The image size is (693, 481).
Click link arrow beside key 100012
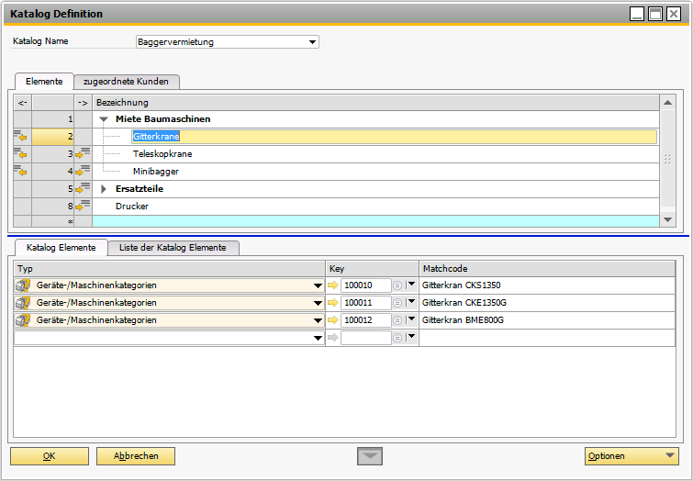333,320
